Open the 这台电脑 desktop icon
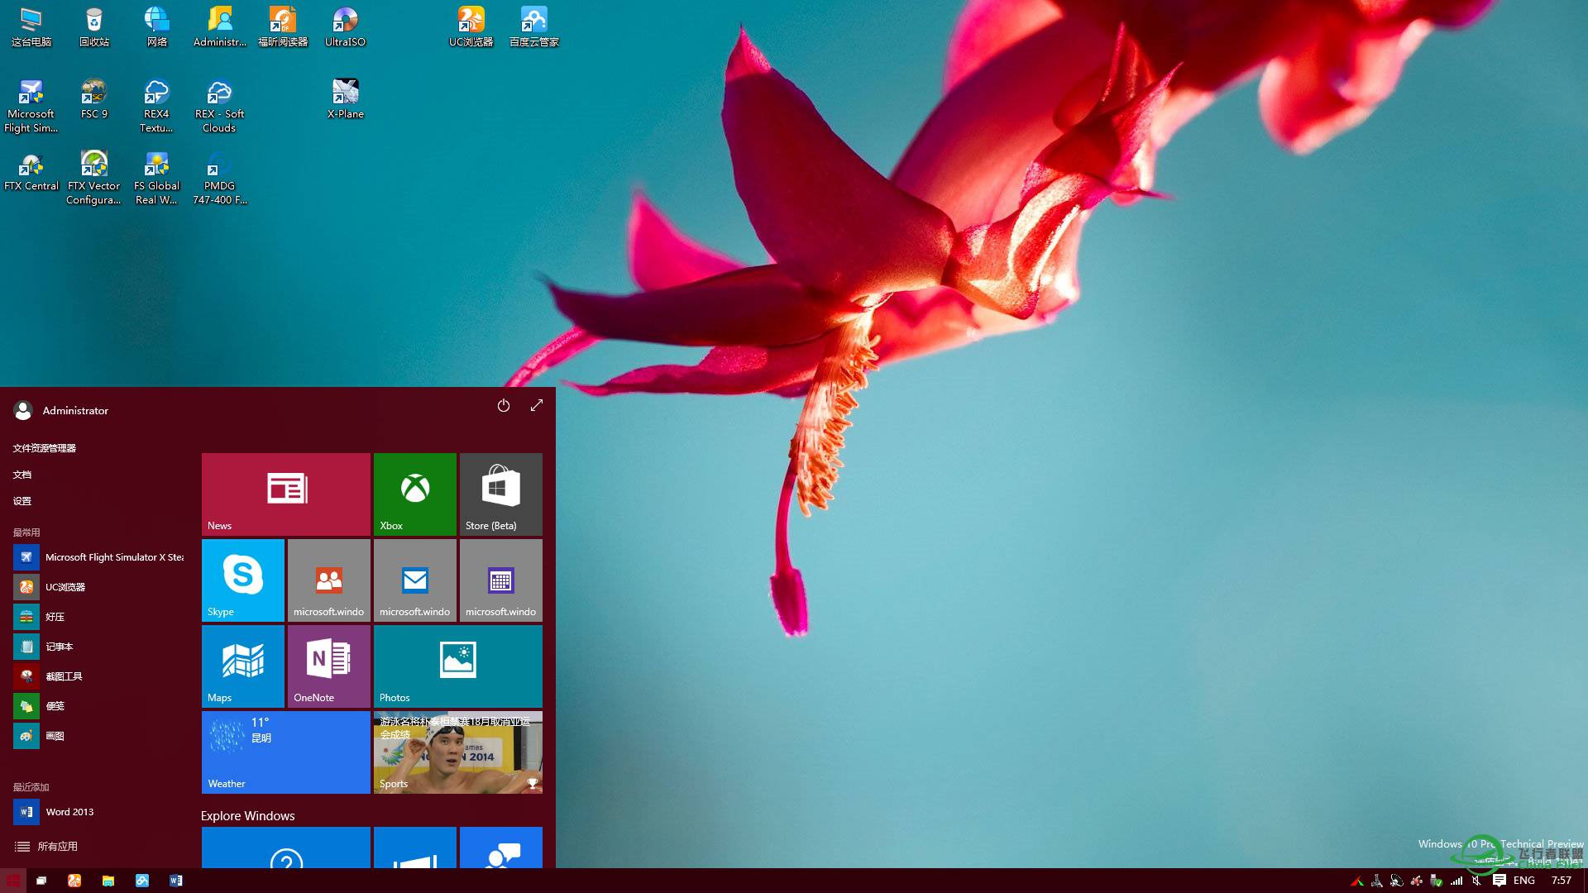Image resolution: width=1588 pixels, height=893 pixels. [31, 27]
